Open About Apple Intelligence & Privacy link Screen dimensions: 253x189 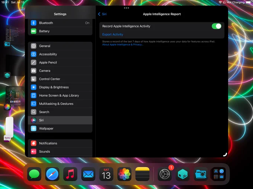tap(123, 44)
